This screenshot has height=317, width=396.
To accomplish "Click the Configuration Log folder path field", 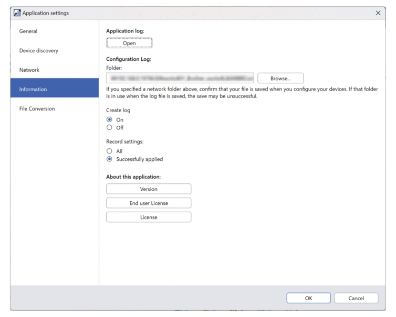I will 180,78.
